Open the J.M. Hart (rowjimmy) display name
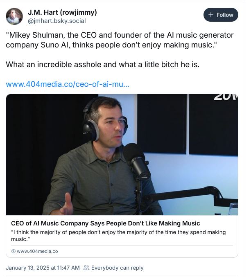The image size is (251, 277). pos(62,11)
